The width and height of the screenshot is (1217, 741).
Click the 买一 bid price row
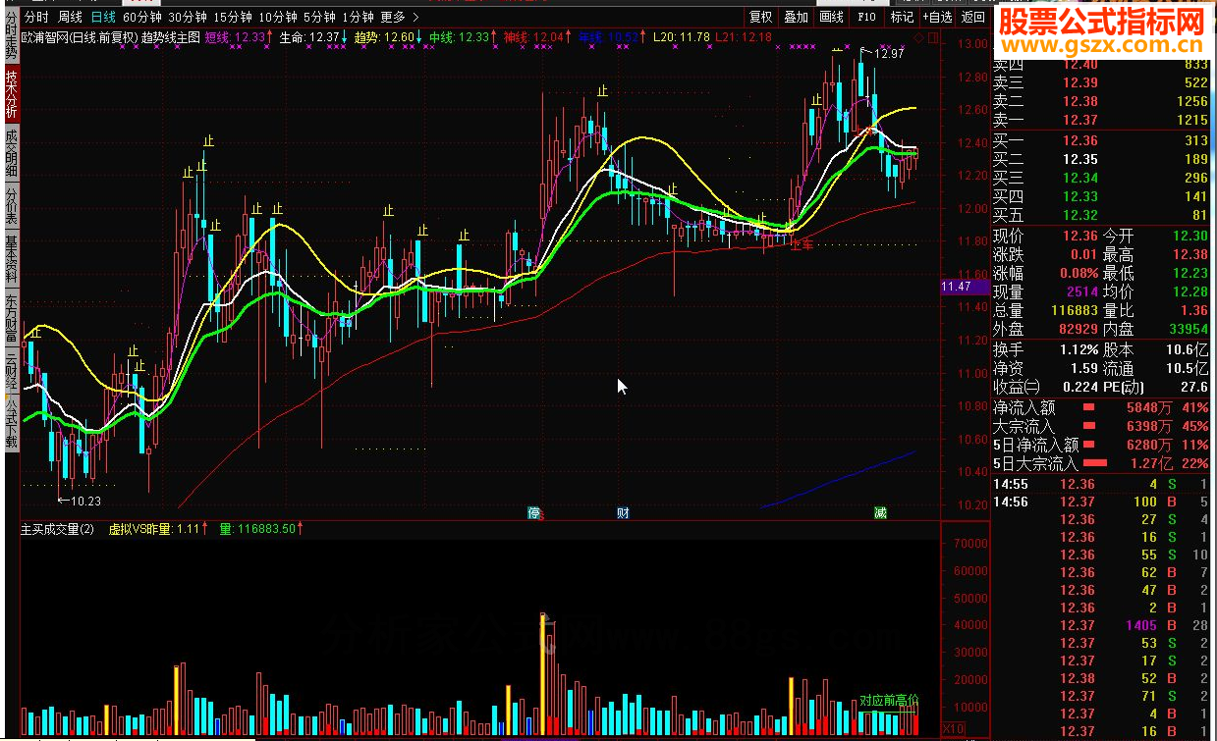click(x=1101, y=140)
